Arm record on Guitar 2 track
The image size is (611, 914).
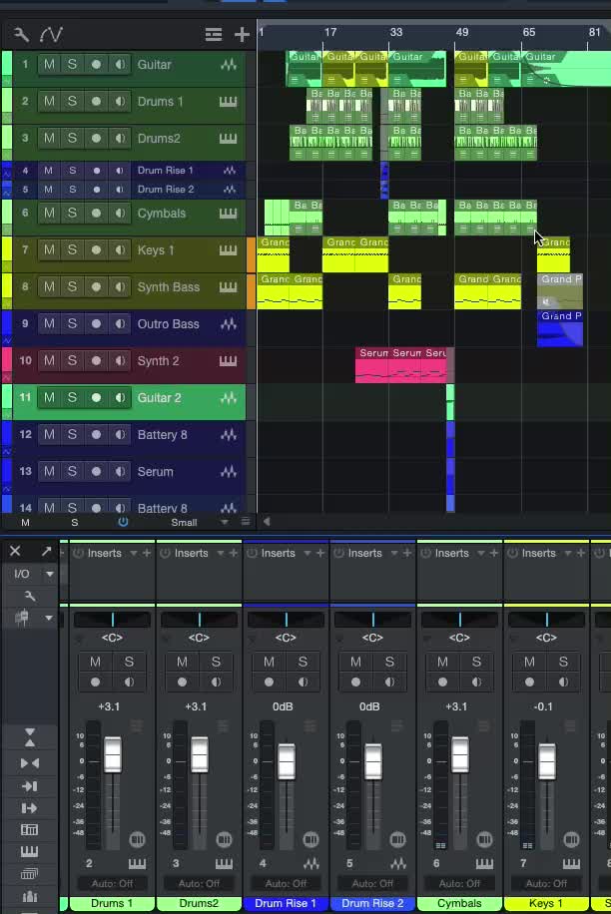[x=96, y=397]
